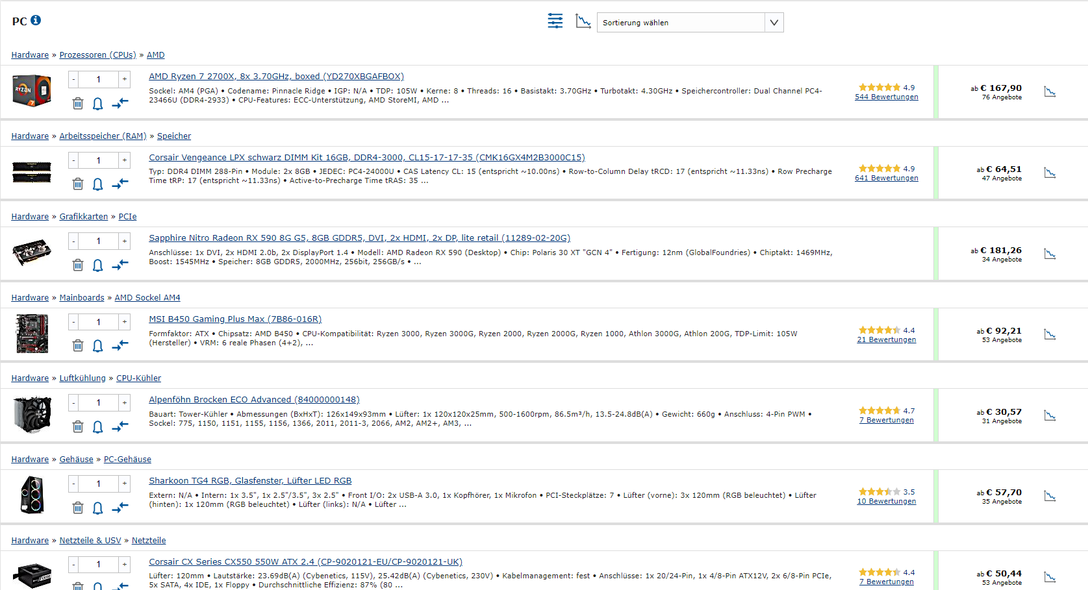The height and width of the screenshot is (590, 1088).
Task: Go to AMD Sockel AM4 breadcrumb
Action: point(147,298)
